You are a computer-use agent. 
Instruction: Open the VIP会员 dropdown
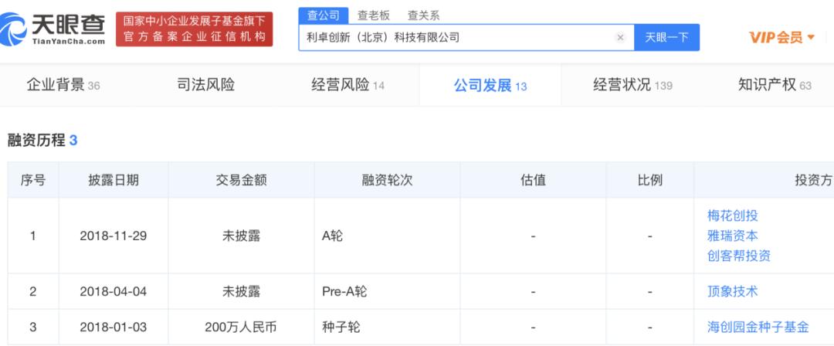(x=781, y=37)
